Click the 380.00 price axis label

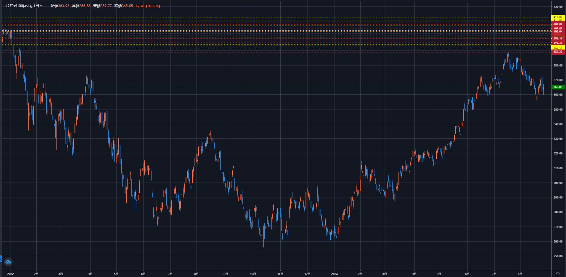(558, 65)
